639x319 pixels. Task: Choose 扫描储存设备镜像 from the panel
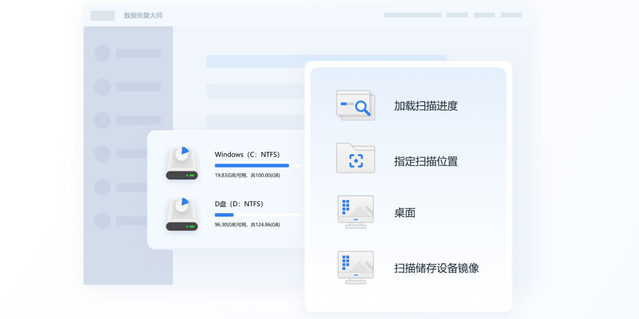[436, 268]
